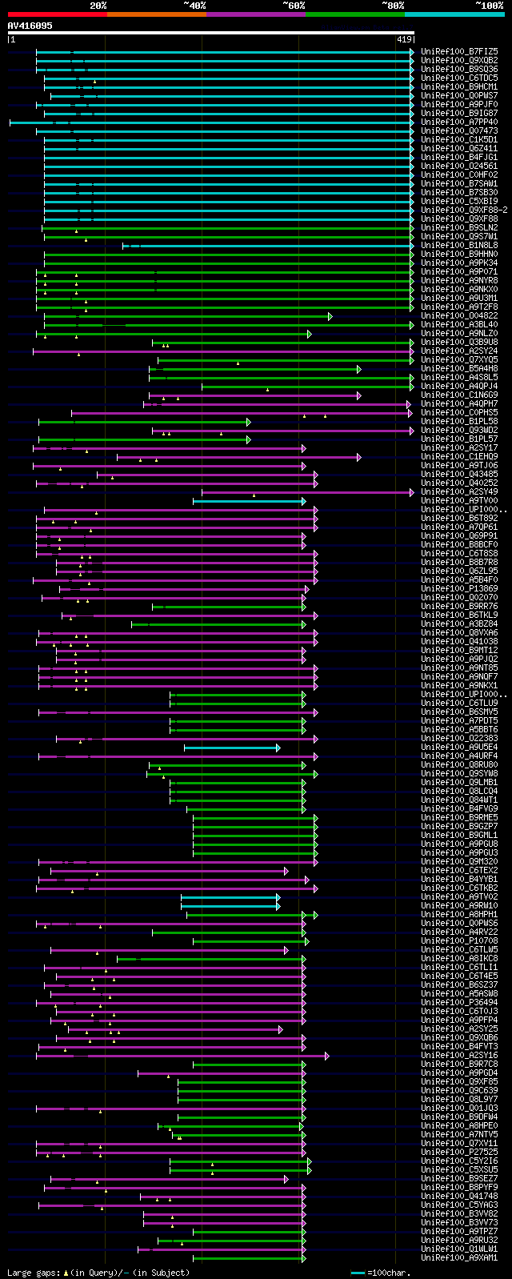This screenshot has width=512, height=1279.
Task: Click hit label UniRef100_C6TLU9
Action: coord(459,703)
